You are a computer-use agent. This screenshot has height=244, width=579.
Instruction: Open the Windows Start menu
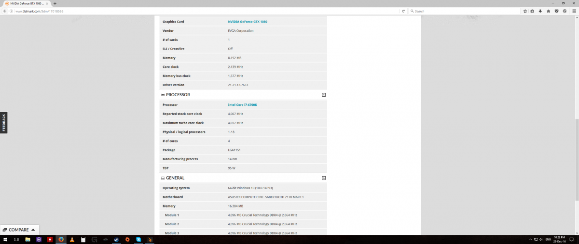pyautogui.click(x=5, y=240)
